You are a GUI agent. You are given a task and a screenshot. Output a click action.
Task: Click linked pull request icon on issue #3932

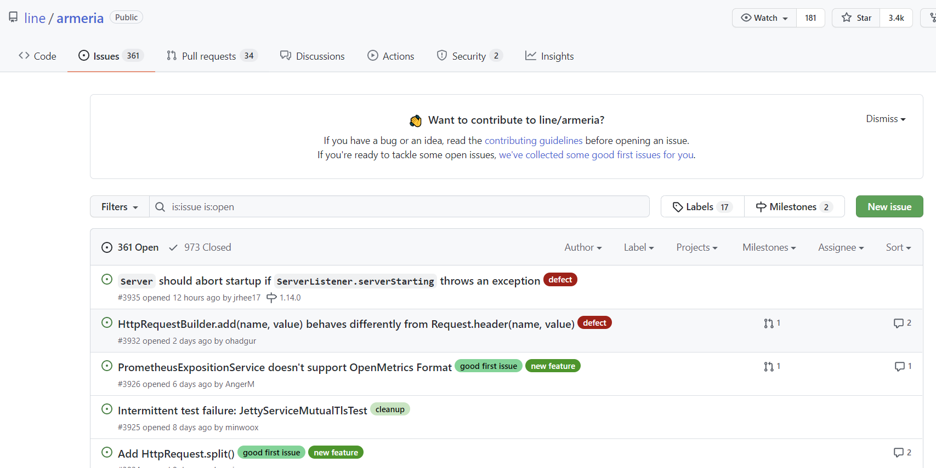(x=769, y=323)
